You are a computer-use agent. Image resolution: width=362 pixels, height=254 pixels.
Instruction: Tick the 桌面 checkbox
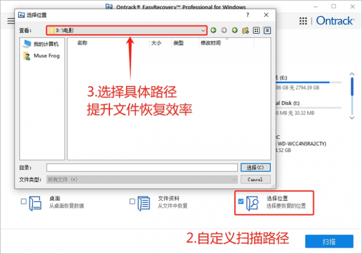click(x=23, y=201)
